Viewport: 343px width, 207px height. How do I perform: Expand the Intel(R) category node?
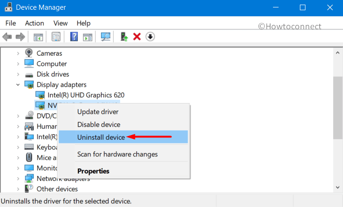[x=18, y=137]
